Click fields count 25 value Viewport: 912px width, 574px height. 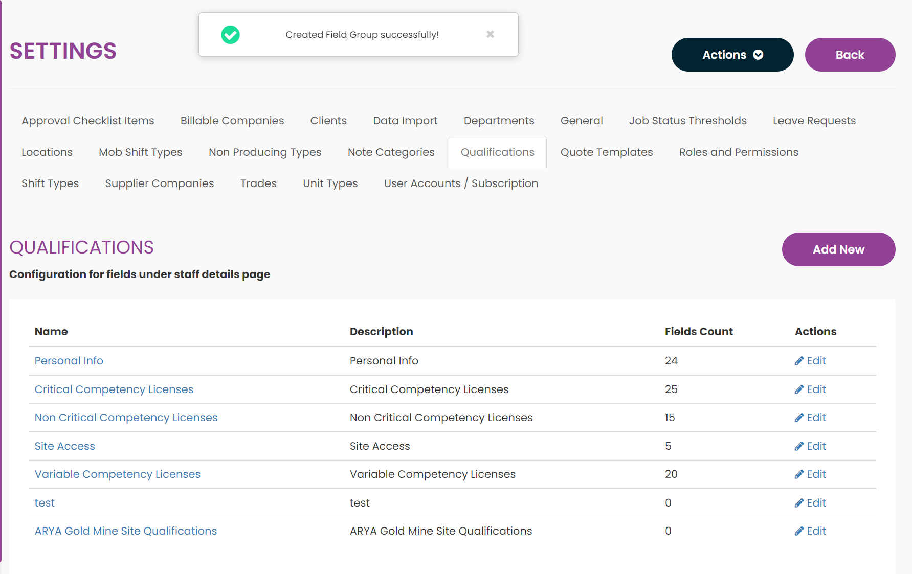pos(671,389)
